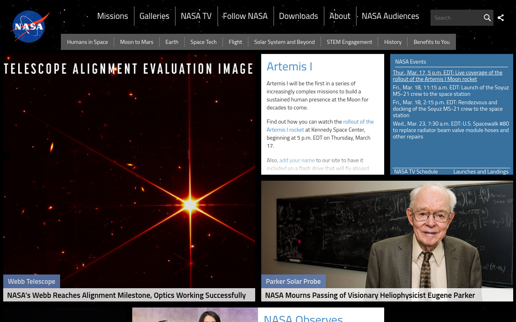Select the Space Tech topic
The height and width of the screenshot is (322, 516).
pos(204,42)
